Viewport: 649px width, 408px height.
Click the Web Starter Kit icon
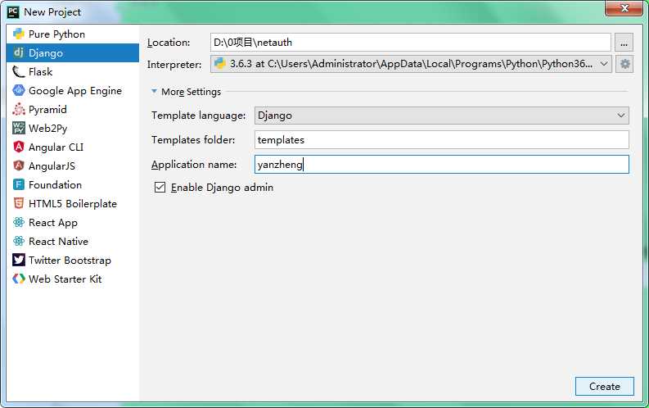tap(19, 279)
